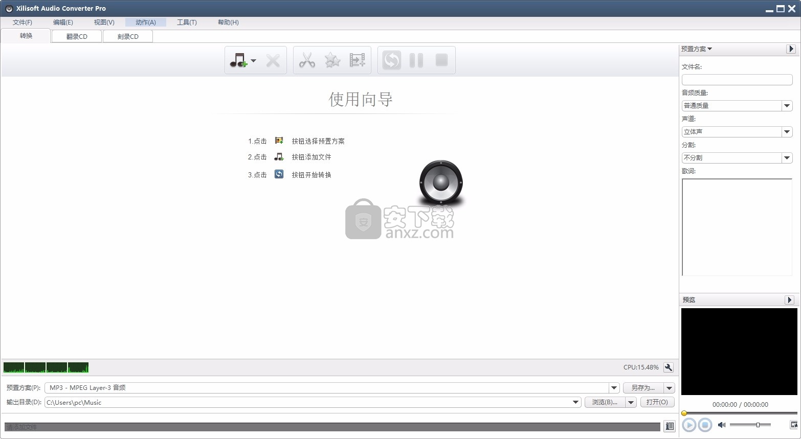Click the 另存为... button

click(x=643, y=388)
